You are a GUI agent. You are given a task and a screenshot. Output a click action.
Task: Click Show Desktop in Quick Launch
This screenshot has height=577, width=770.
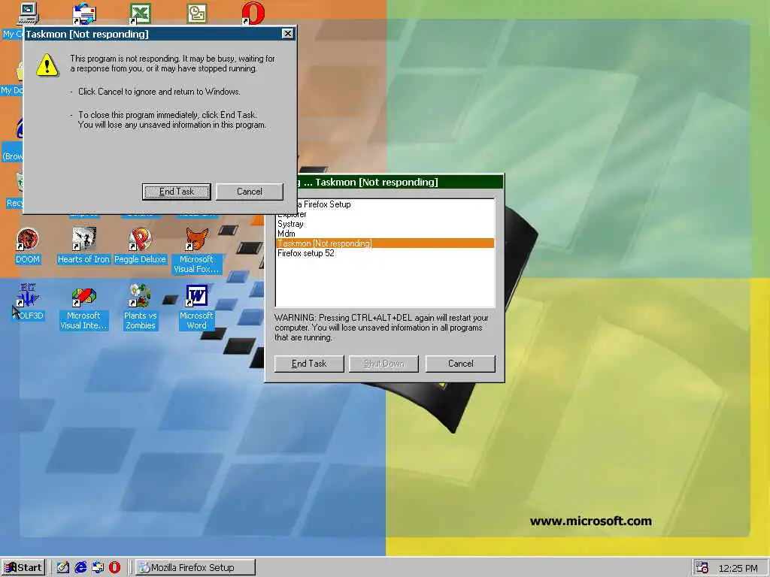click(x=62, y=568)
